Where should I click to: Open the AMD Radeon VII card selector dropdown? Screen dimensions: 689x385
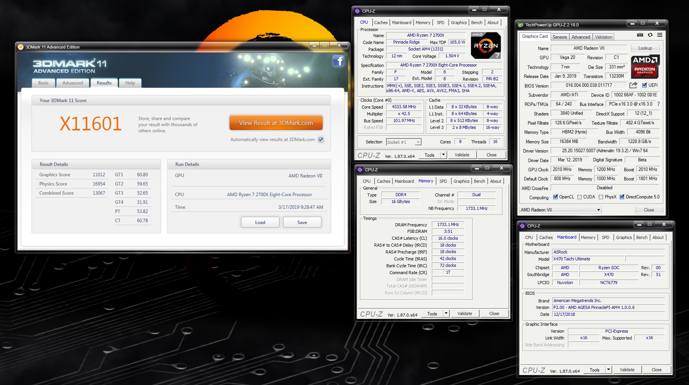coord(560,210)
